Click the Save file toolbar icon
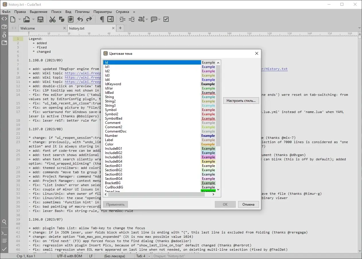Image resolution: width=362 pixels, height=259 pixels. 40,20
